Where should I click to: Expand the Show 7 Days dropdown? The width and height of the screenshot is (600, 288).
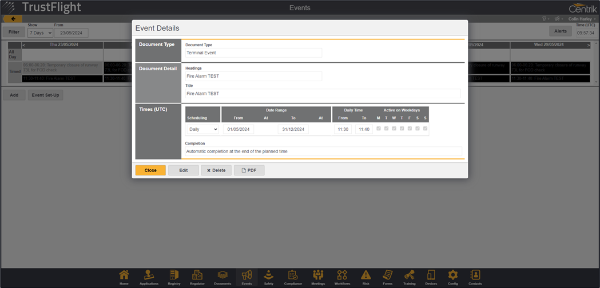point(40,33)
